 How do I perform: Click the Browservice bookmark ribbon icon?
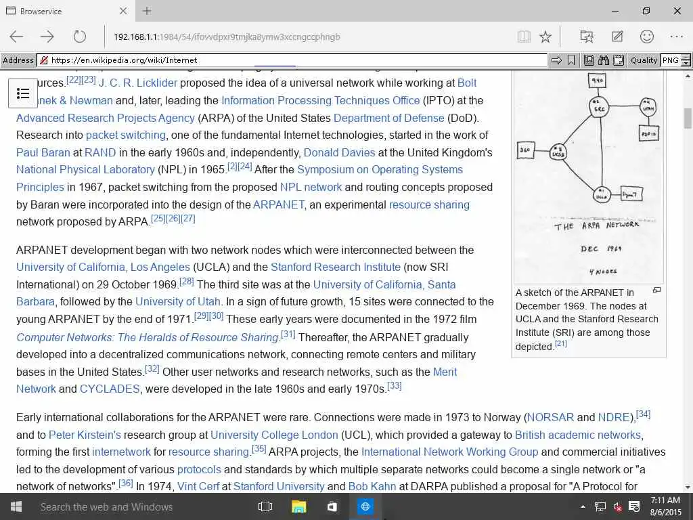571,60
